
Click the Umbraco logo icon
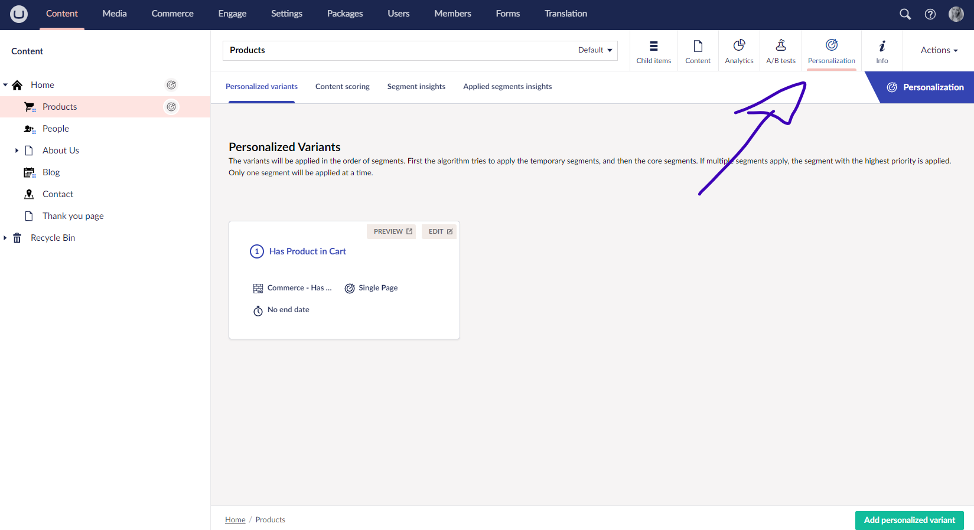19,14
